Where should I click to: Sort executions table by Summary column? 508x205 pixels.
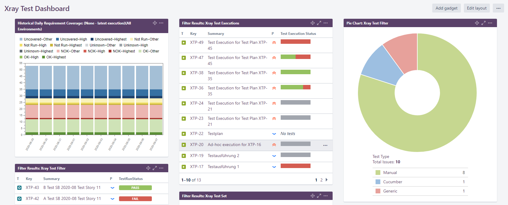point(216,34)
